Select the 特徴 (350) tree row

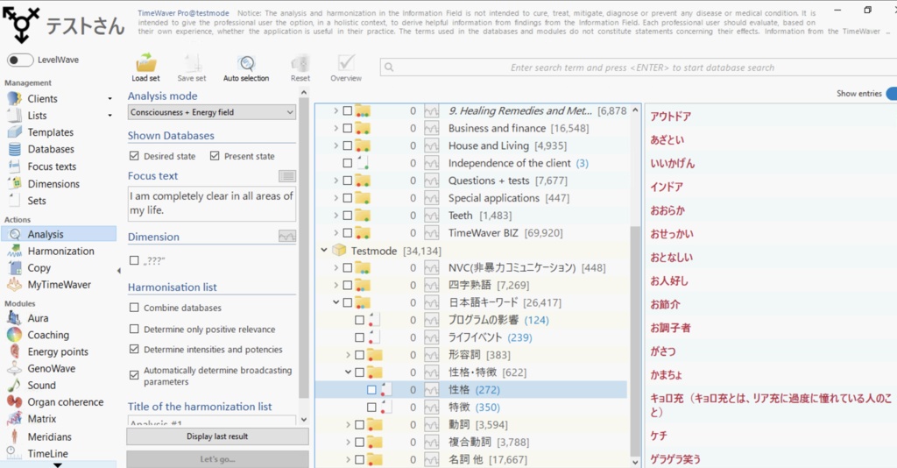[x=474, y=407]
